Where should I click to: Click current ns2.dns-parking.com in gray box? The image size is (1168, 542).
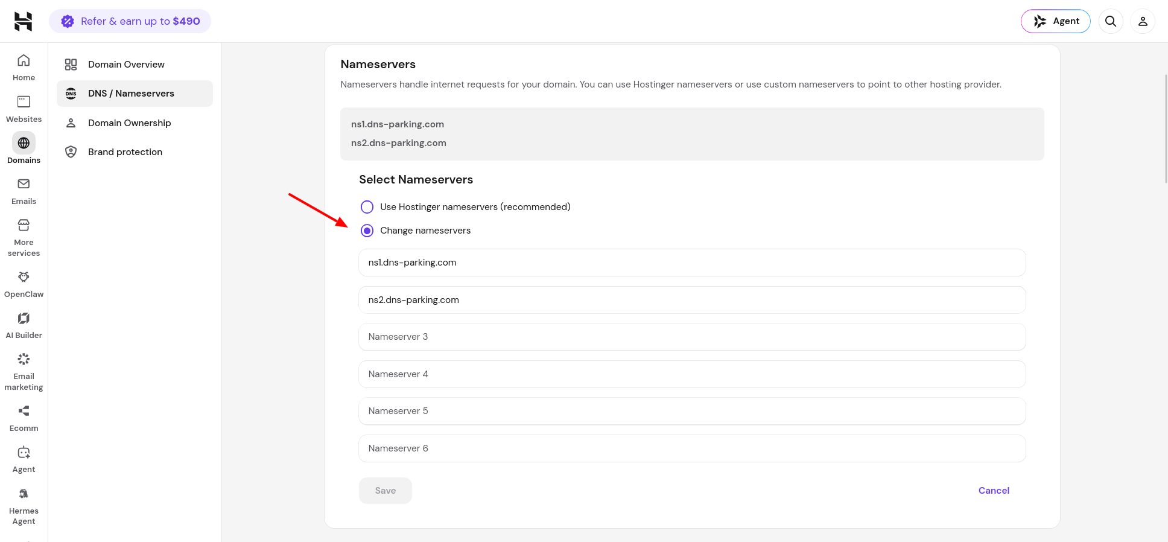399,143
